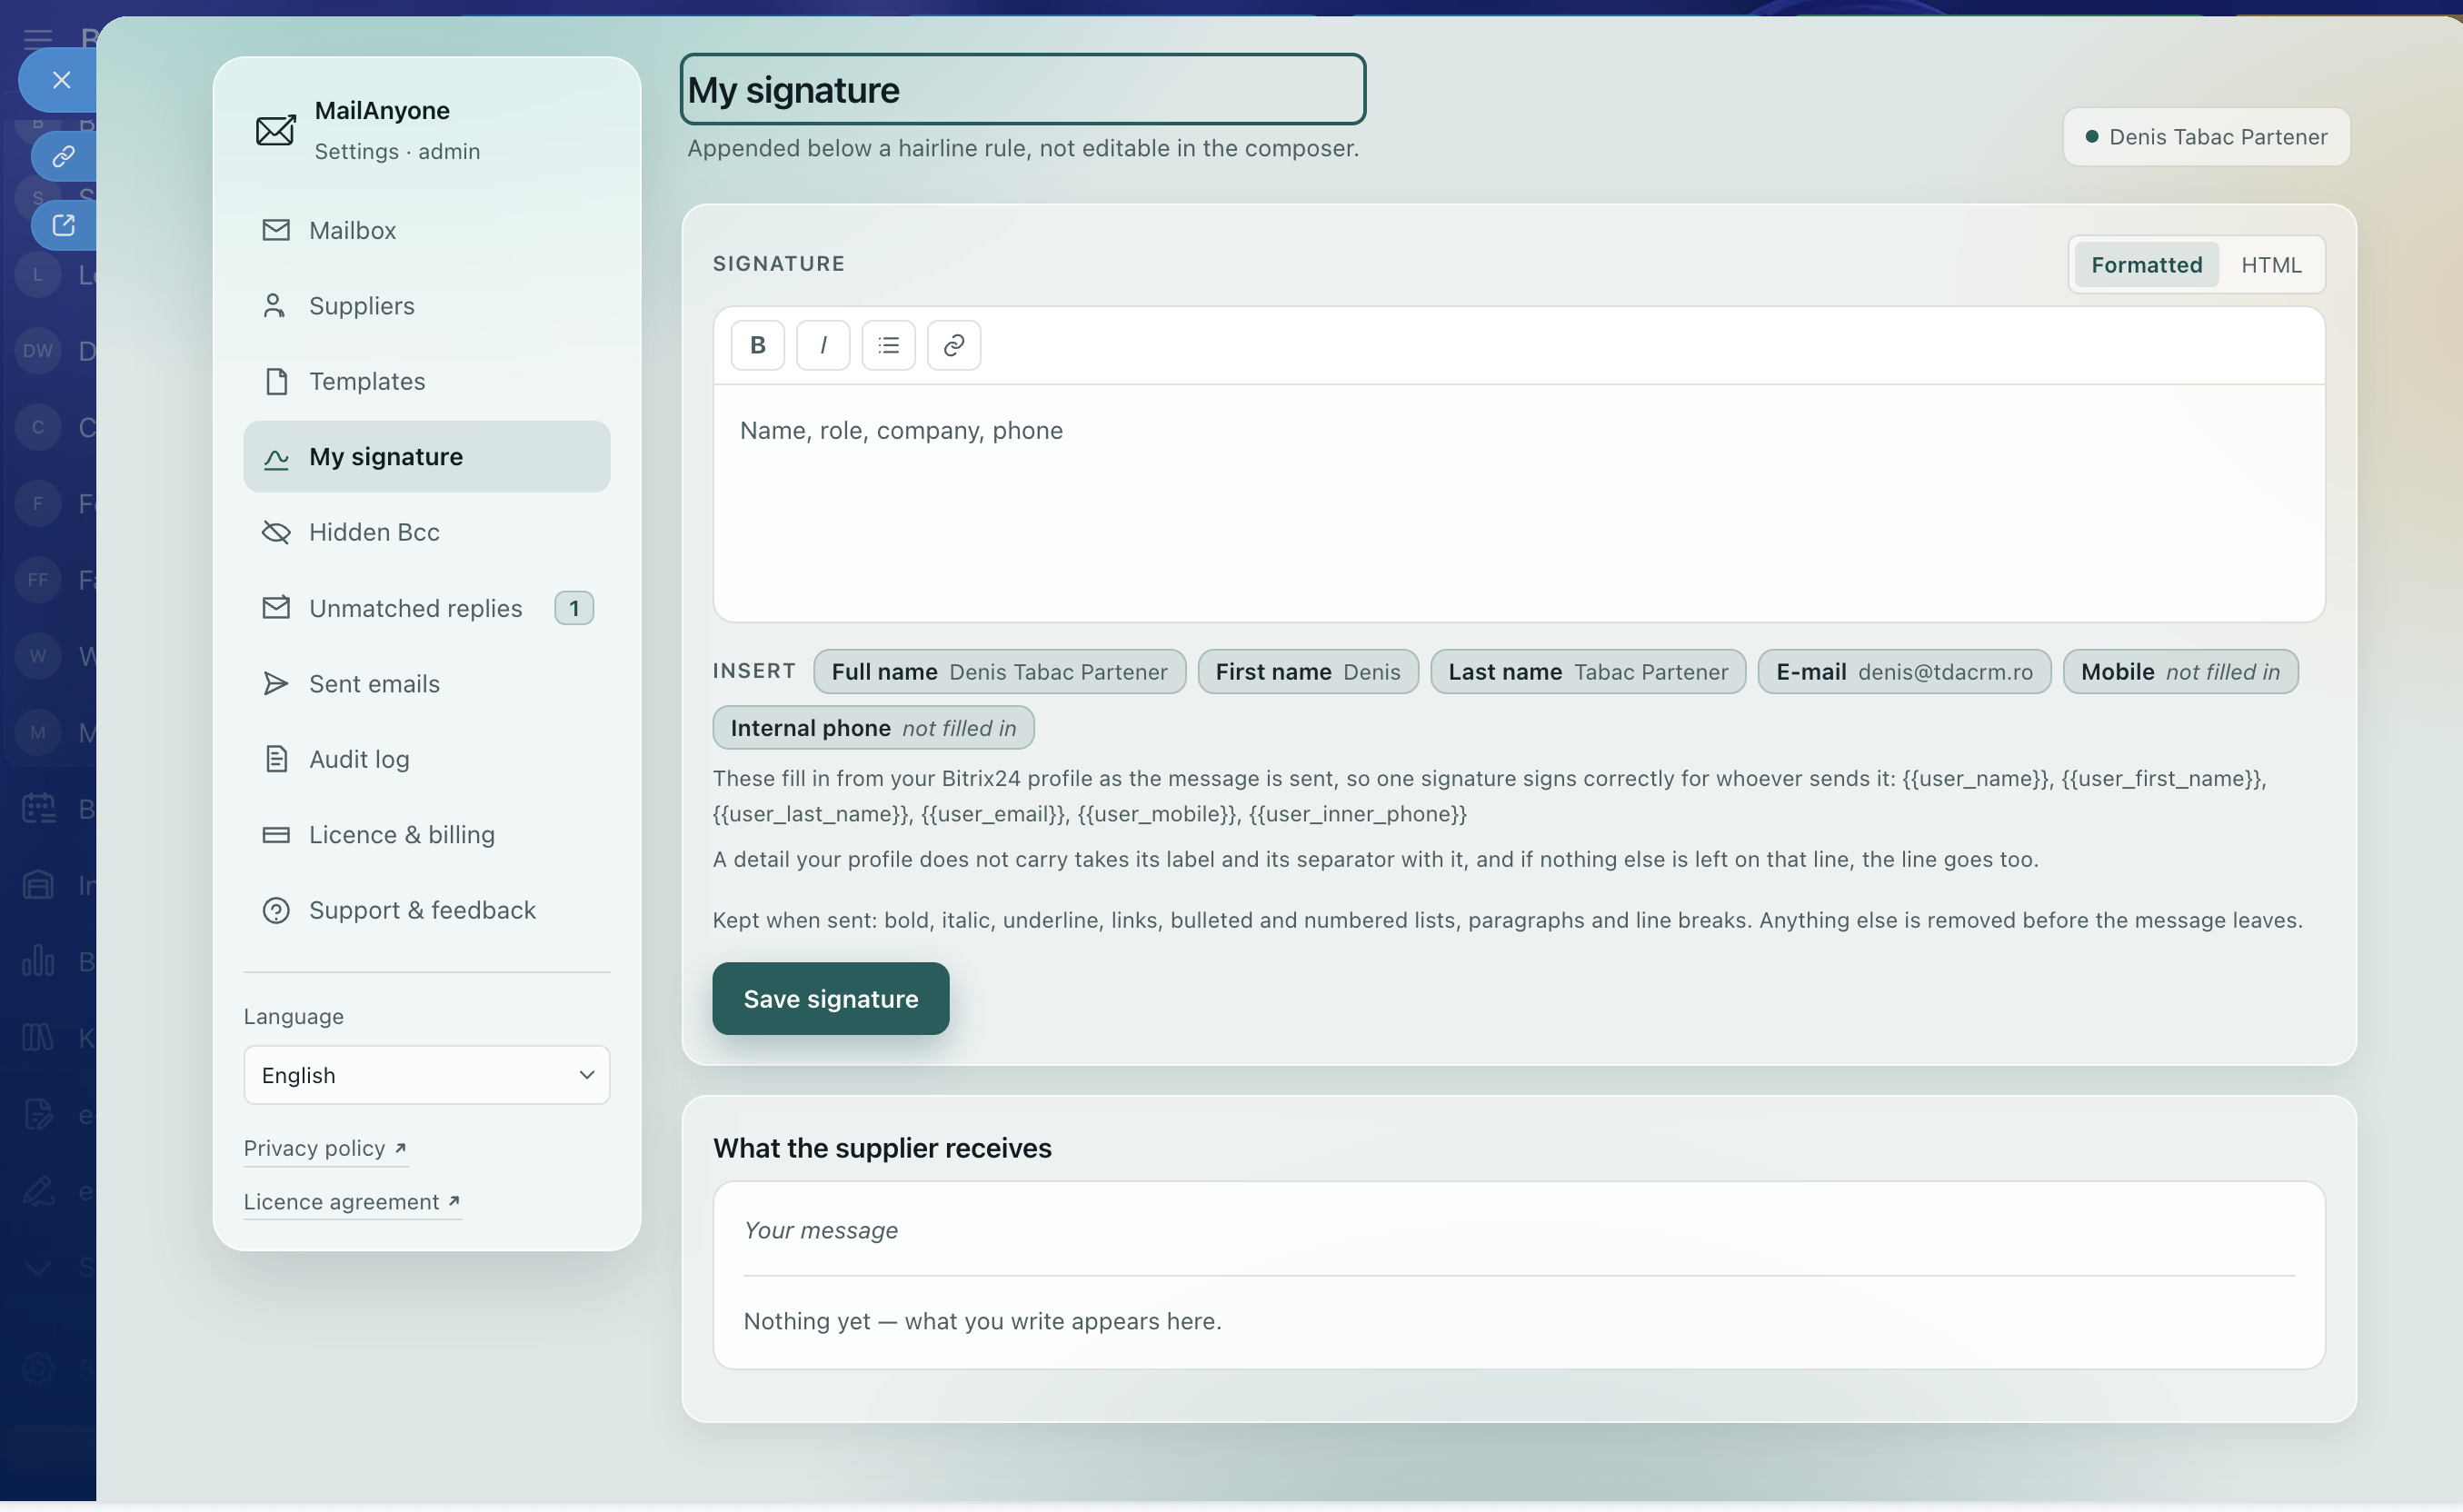Click the My signature page title field

[1022, 89]
